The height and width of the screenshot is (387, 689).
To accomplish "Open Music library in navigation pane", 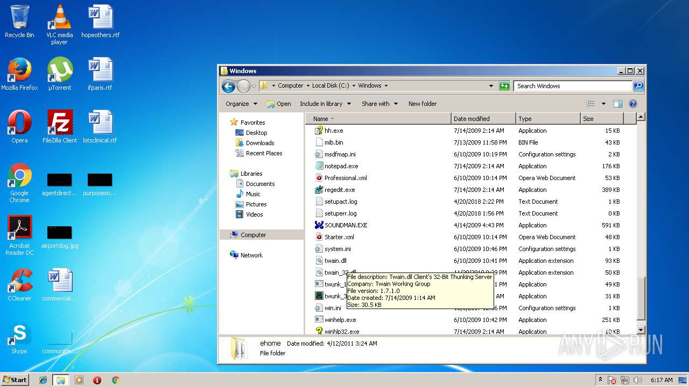I will [x=253, y=194].
